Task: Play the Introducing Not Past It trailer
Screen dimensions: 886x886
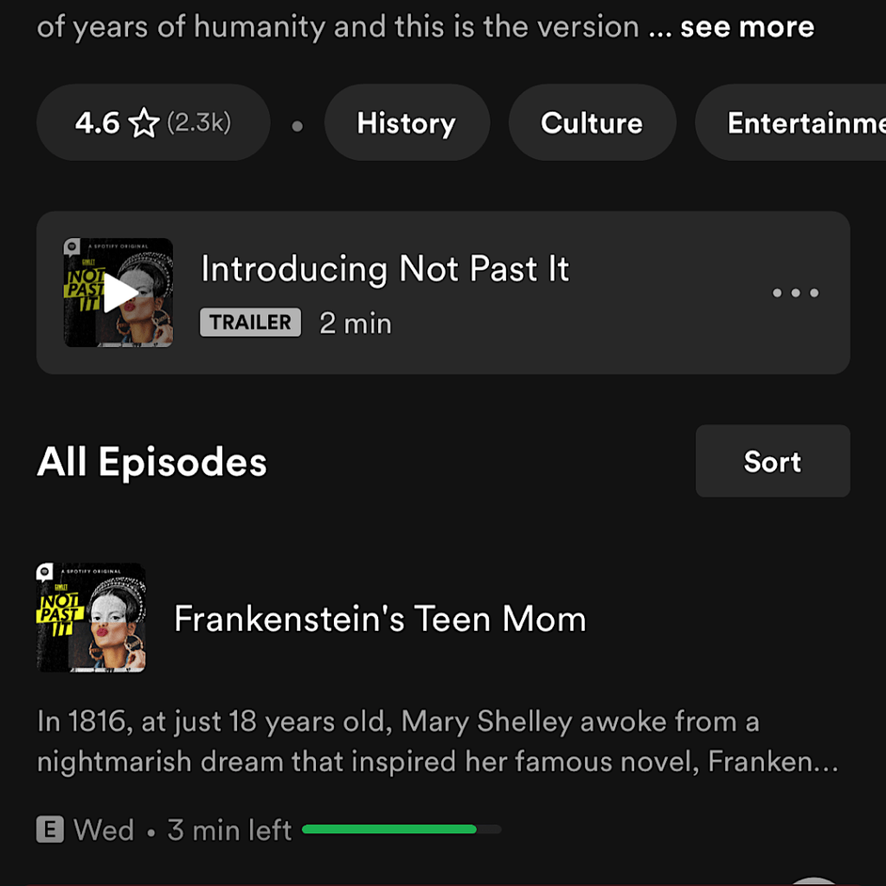Action: (119, 293)
